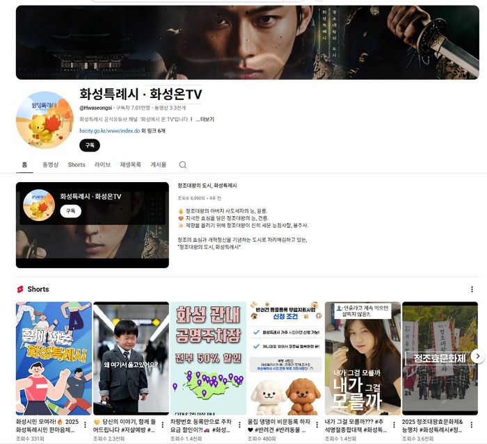Select the 게시물 tab
487x444 pixels.
(x=158, y=165)
